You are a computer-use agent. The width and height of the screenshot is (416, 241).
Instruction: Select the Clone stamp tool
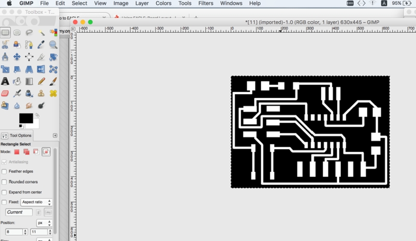(42, 94)
